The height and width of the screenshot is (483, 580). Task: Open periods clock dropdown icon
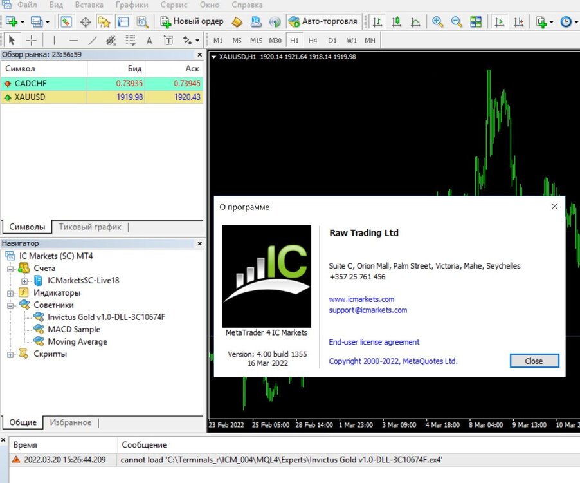point(569,22)
